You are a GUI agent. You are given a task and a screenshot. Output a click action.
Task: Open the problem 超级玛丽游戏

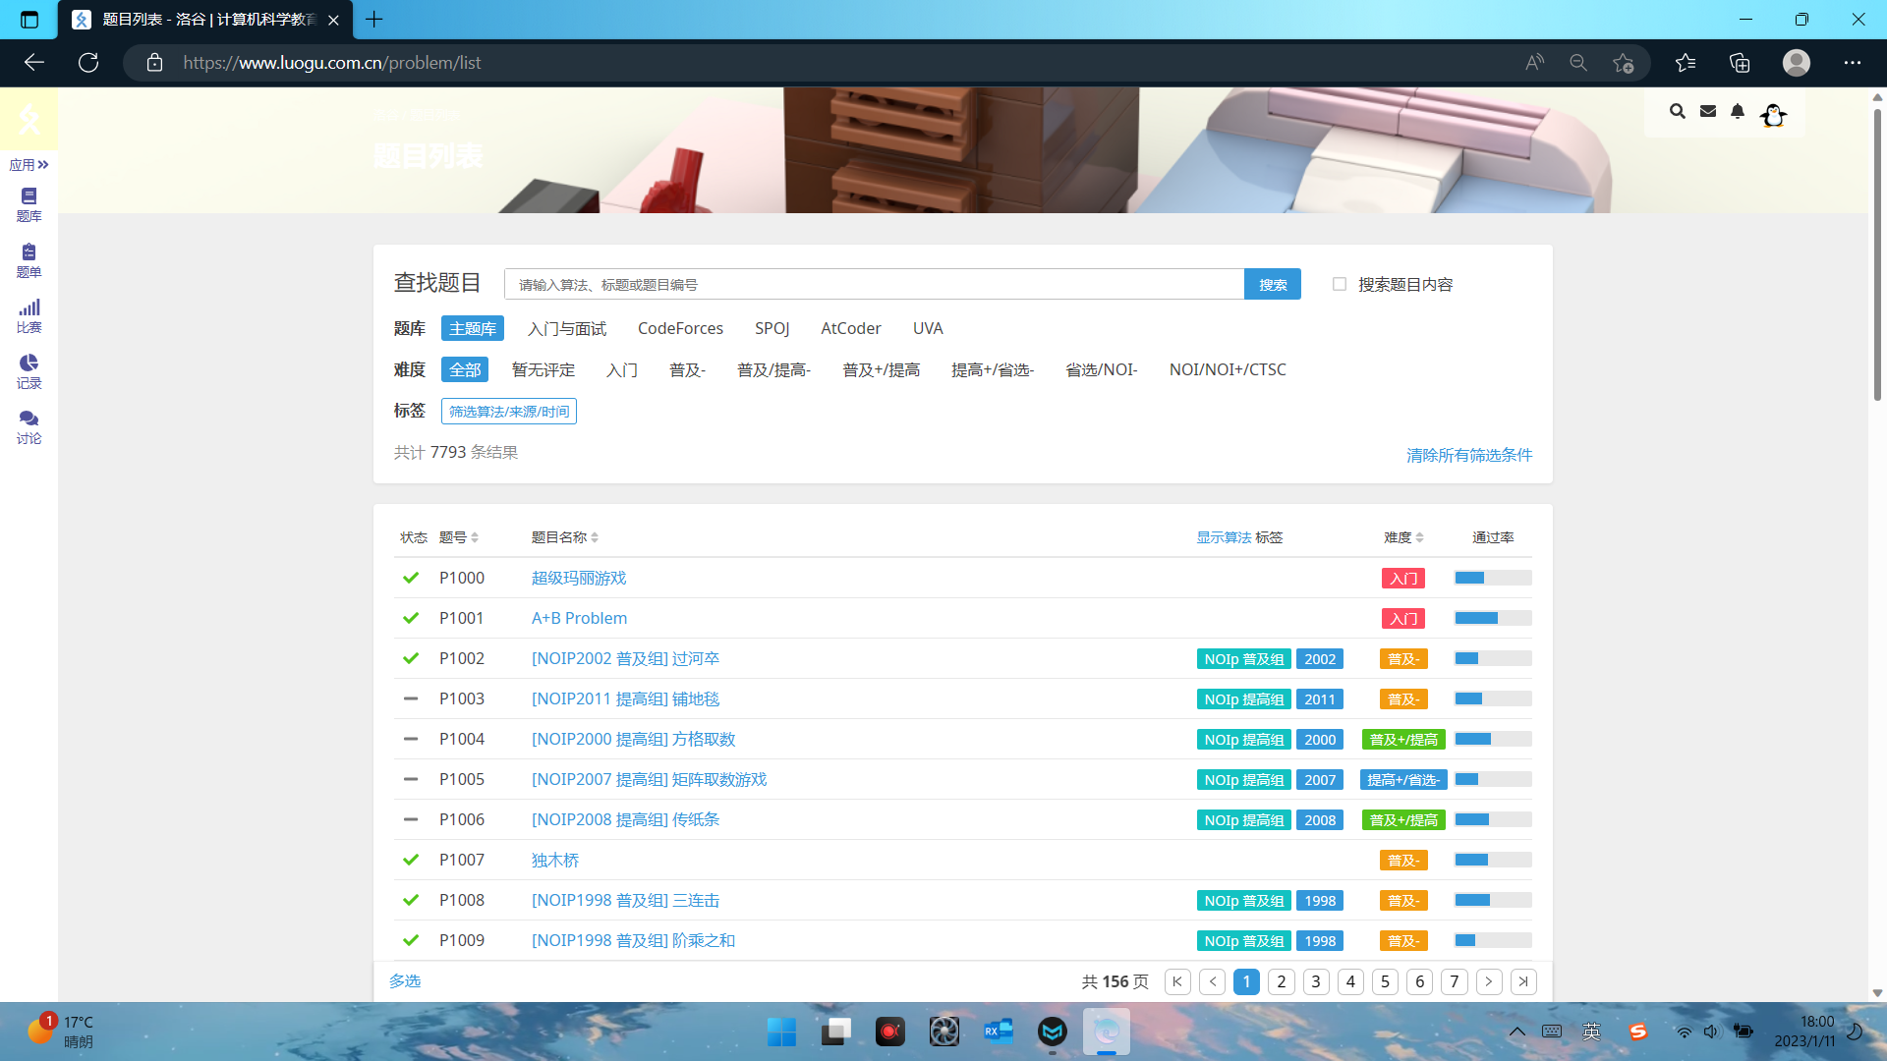click(578, 578)
